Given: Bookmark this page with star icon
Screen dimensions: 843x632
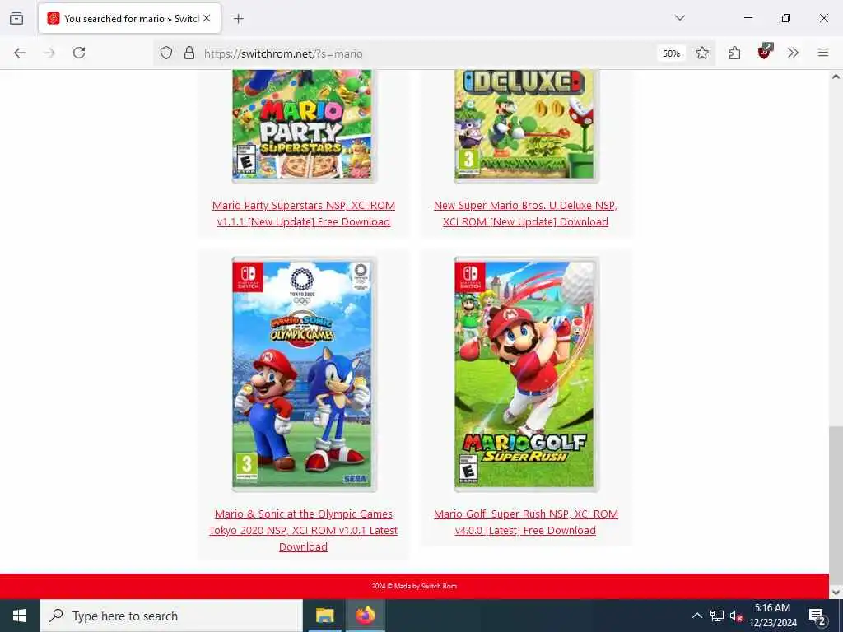Looking at the screenshot, I should point(701,53).
